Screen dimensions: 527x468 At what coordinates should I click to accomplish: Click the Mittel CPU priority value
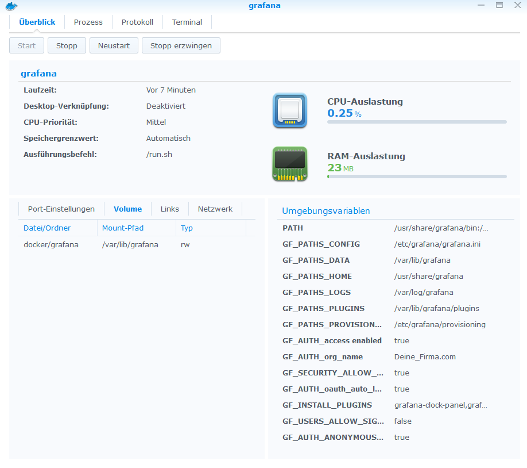(156, 122)
